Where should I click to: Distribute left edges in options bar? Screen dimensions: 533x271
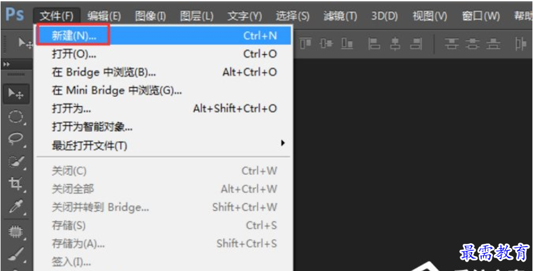[x=521, y=44]
